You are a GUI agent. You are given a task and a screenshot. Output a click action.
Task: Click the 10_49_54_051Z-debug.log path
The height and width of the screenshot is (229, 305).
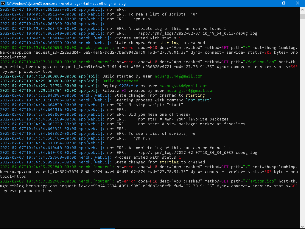coord(198,33)
